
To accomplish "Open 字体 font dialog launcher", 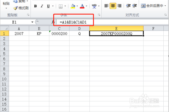I will pyautogui.click(x=99, y=15).
